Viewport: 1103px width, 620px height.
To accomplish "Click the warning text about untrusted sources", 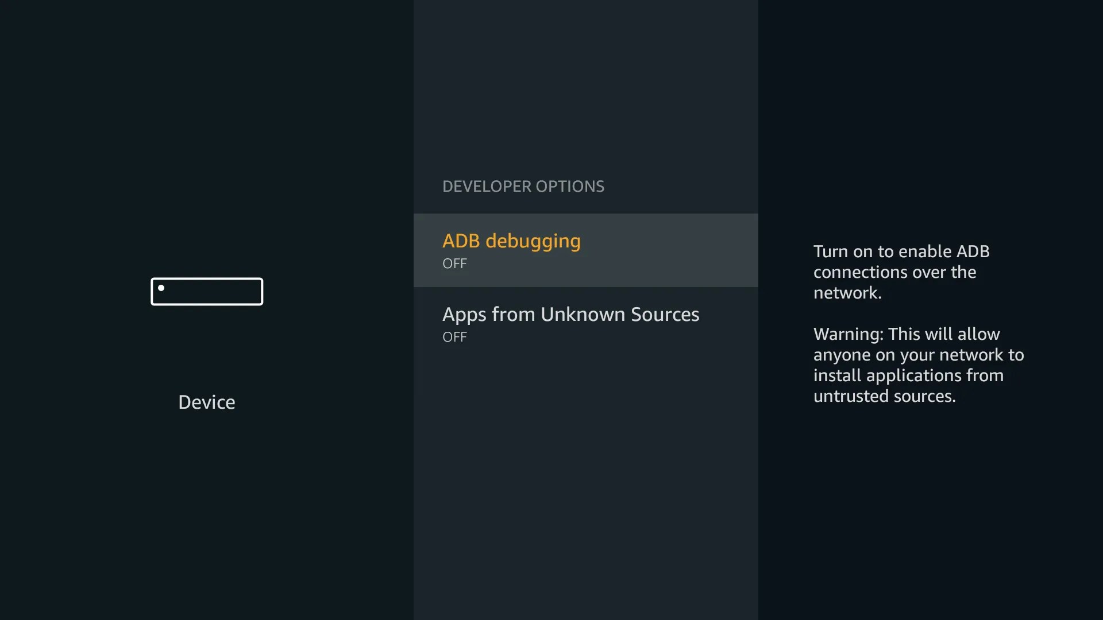I will click(918, 365).
